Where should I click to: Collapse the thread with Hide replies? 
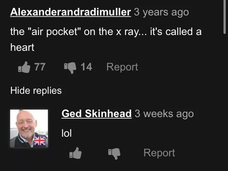click(36, 91)
